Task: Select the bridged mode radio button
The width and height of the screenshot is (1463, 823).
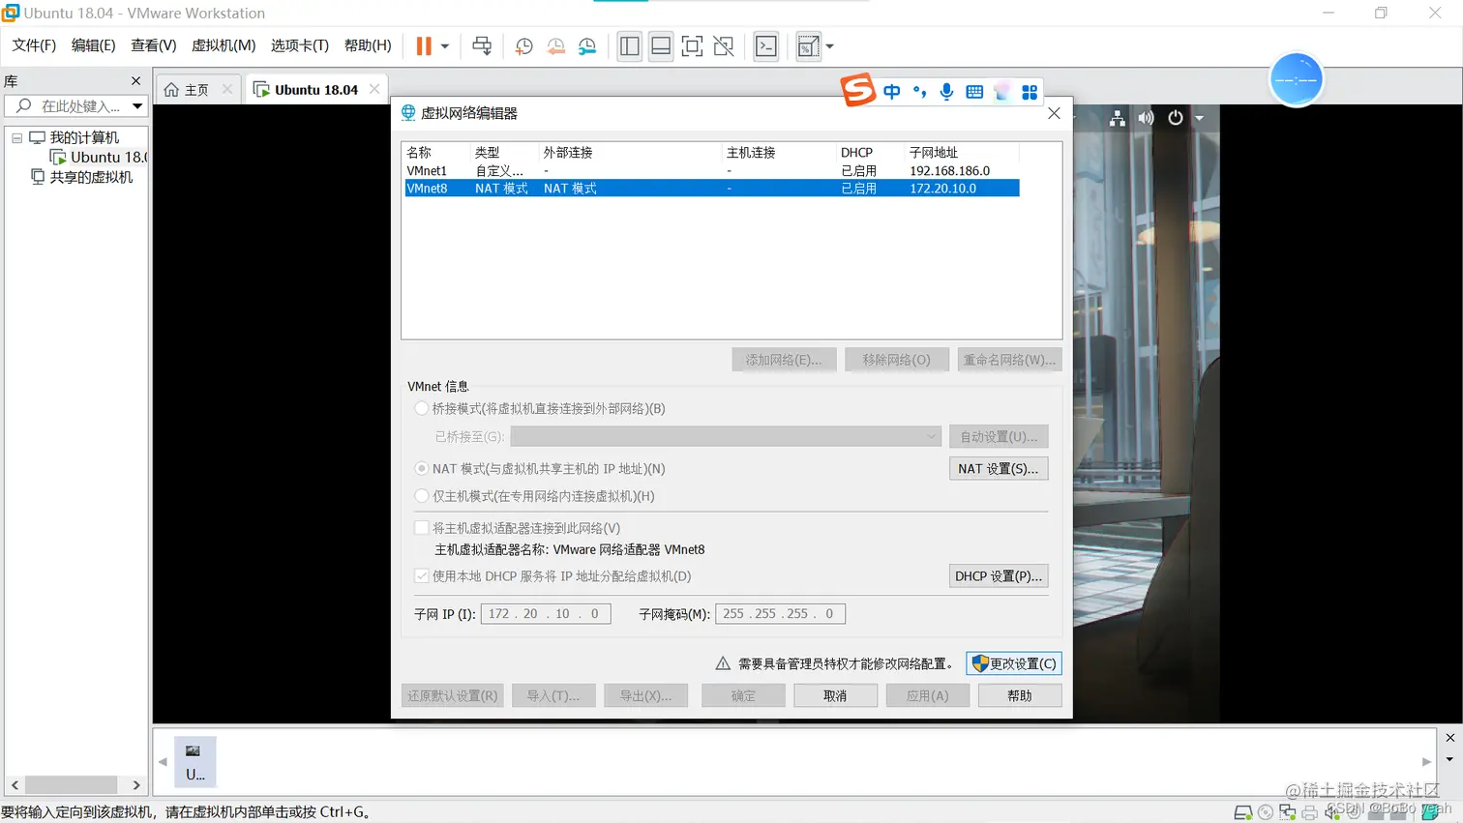Action: pyautogui.click(x=422, y=408)
